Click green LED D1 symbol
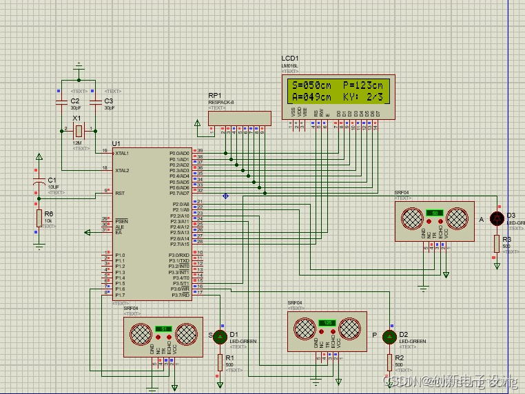This screenshot has height=394, width=525. [x=220, y=337]
